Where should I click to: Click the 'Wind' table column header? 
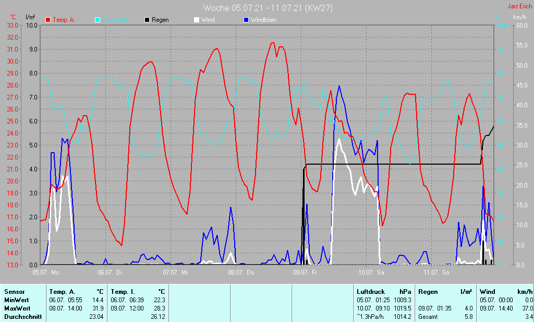pos(488,292)
